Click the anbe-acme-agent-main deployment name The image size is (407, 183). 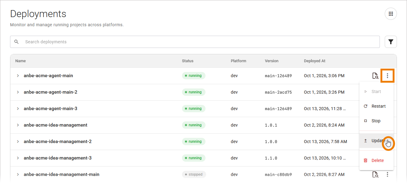tap(48, 76)
